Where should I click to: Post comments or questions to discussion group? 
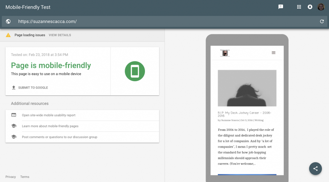pyautogui.click(x=59, y=137)
